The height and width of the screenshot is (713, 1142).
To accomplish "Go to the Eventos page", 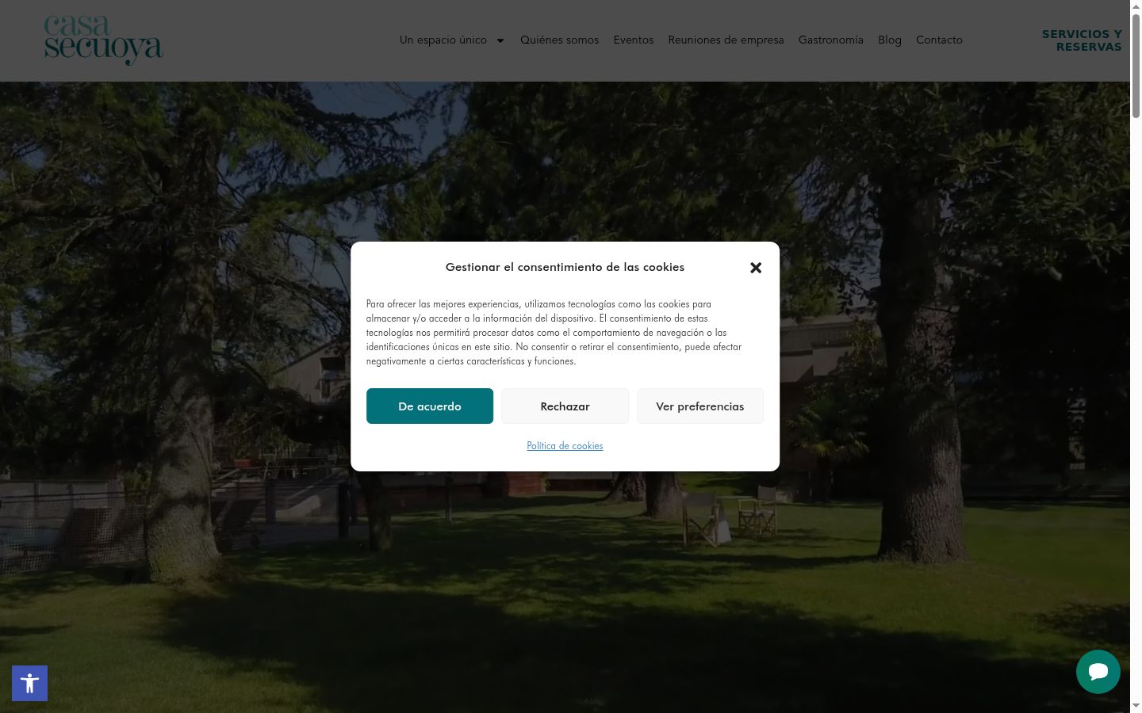I will pyautogui.click(x=633, y=40).
